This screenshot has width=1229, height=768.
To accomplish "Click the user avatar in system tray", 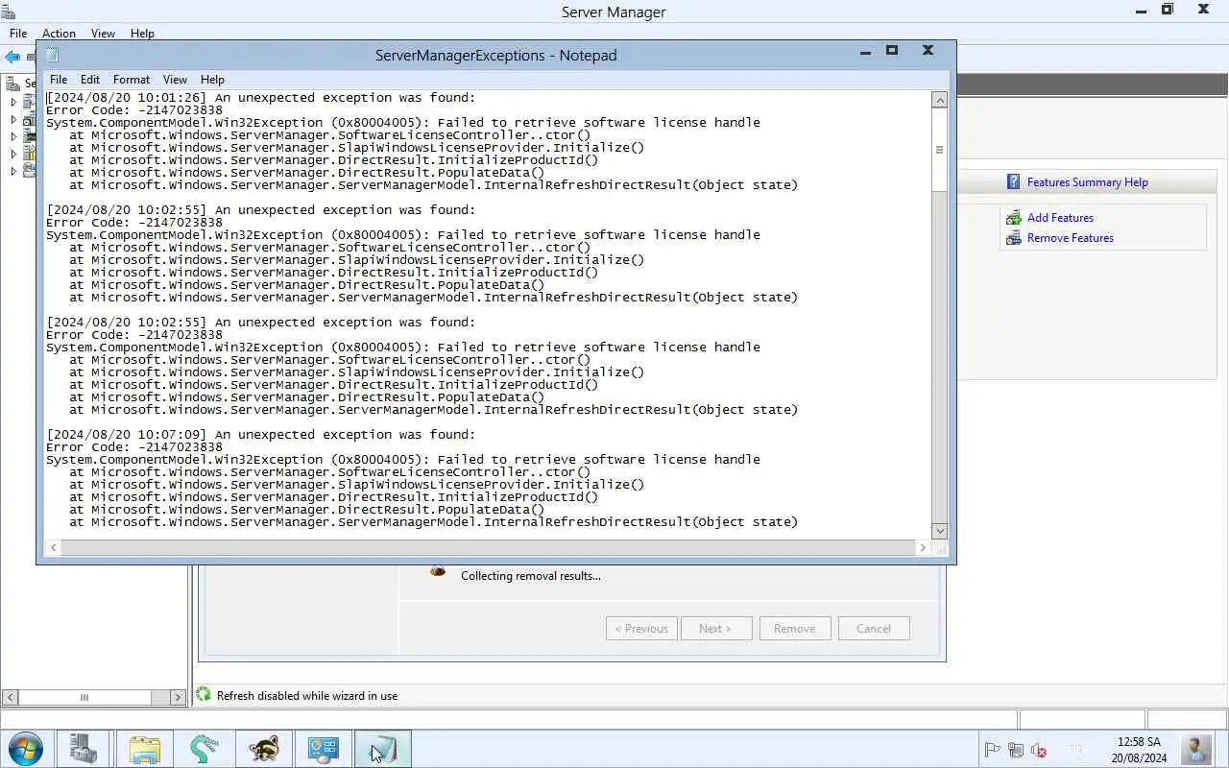I will pos(1196,749).
